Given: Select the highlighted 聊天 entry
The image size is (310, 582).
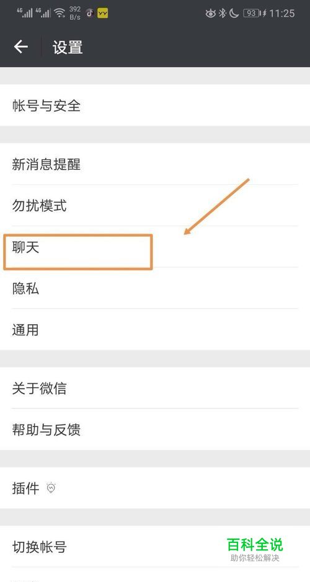Looking at the screenshot, I should point(155,247).
